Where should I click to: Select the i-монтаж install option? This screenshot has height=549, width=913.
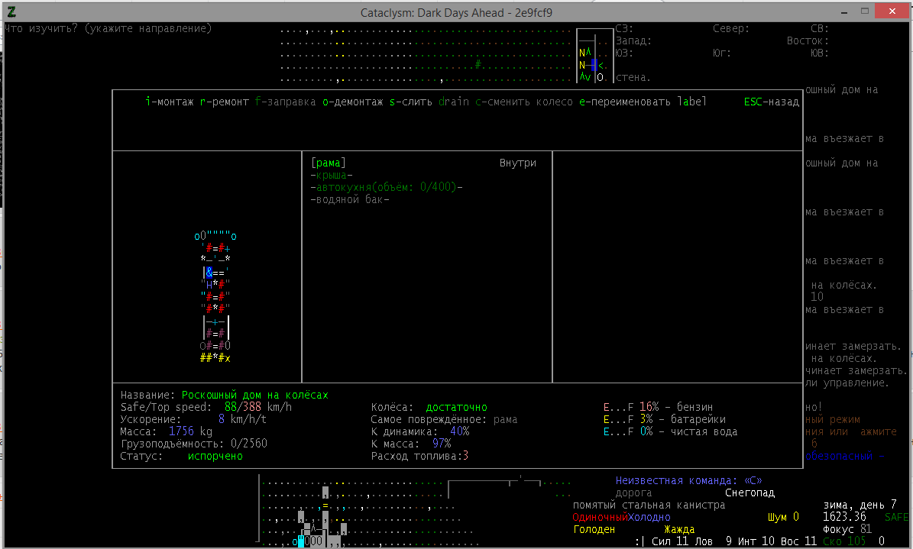pos(169,102)
